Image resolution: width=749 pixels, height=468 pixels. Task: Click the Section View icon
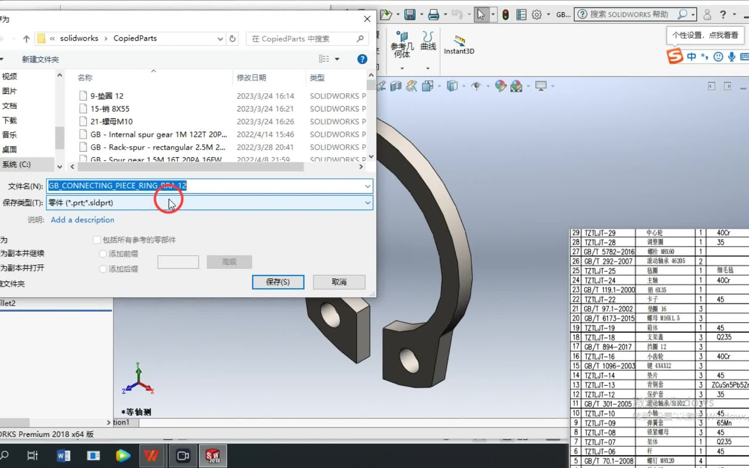point(396,86)
